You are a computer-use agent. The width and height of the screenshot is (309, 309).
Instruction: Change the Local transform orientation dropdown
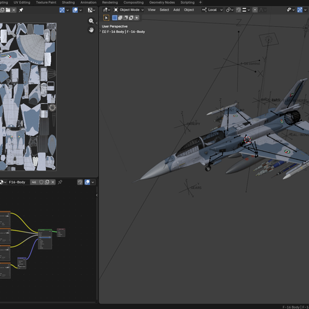pyautogui.click(x=212, y=10)
